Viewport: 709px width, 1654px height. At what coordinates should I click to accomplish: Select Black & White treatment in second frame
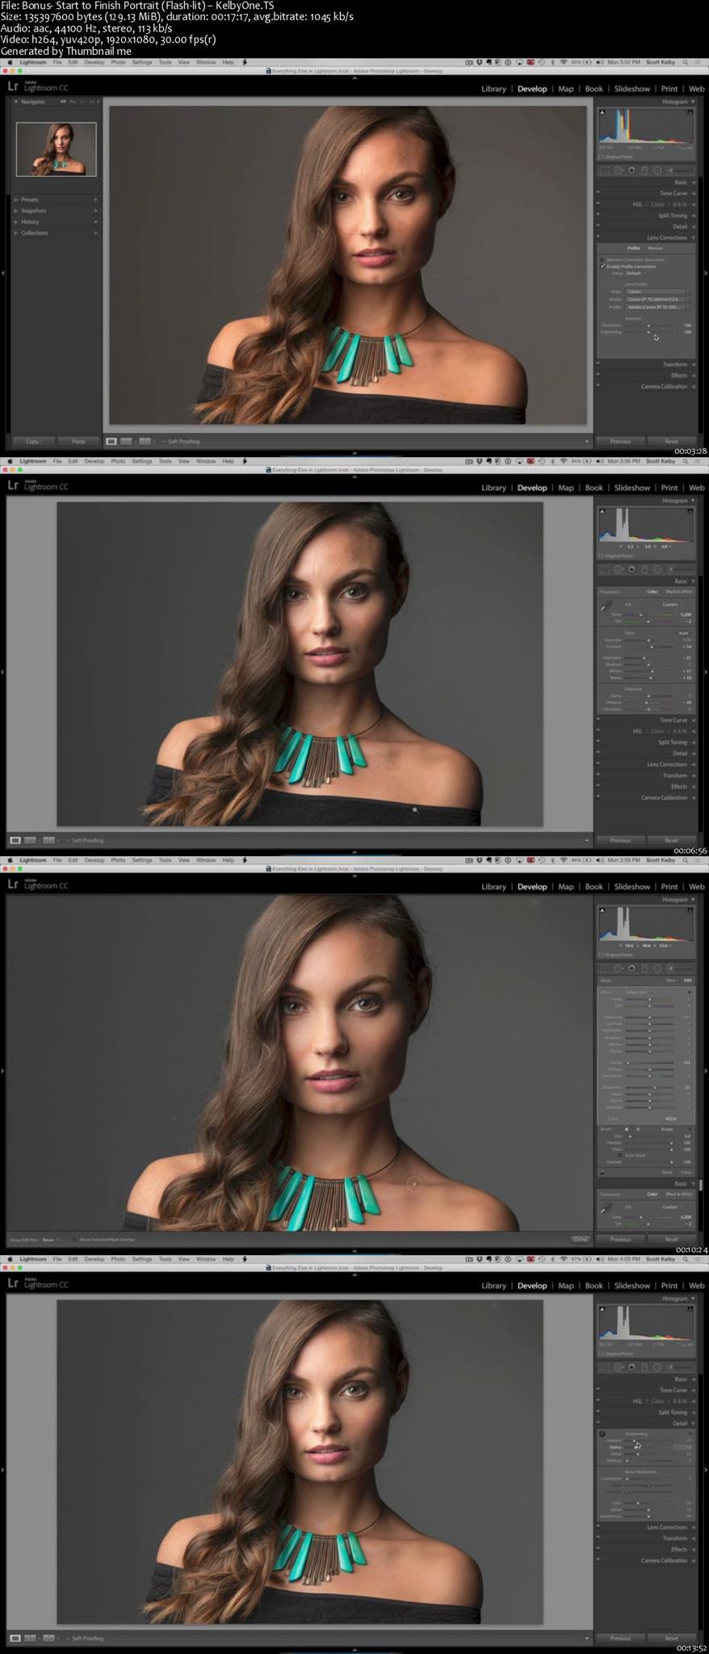[678, 592]
